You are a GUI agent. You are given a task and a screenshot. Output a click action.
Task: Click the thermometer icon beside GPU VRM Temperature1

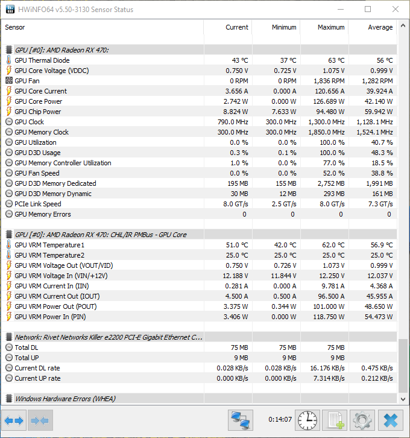pos(9,245)
